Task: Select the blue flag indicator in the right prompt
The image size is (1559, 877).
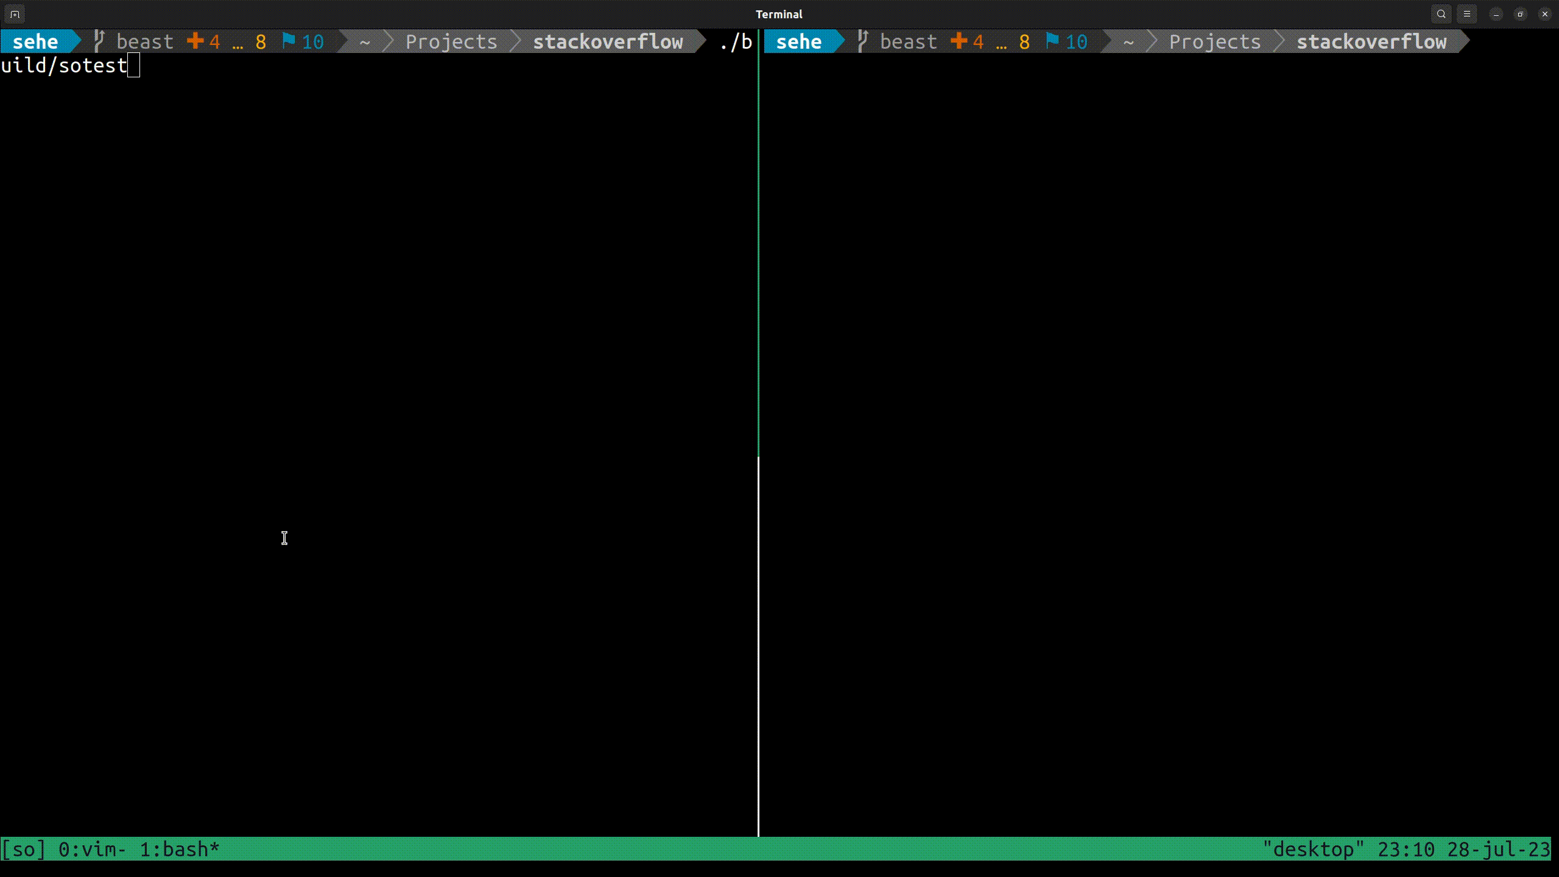Action: (1051, 41)
